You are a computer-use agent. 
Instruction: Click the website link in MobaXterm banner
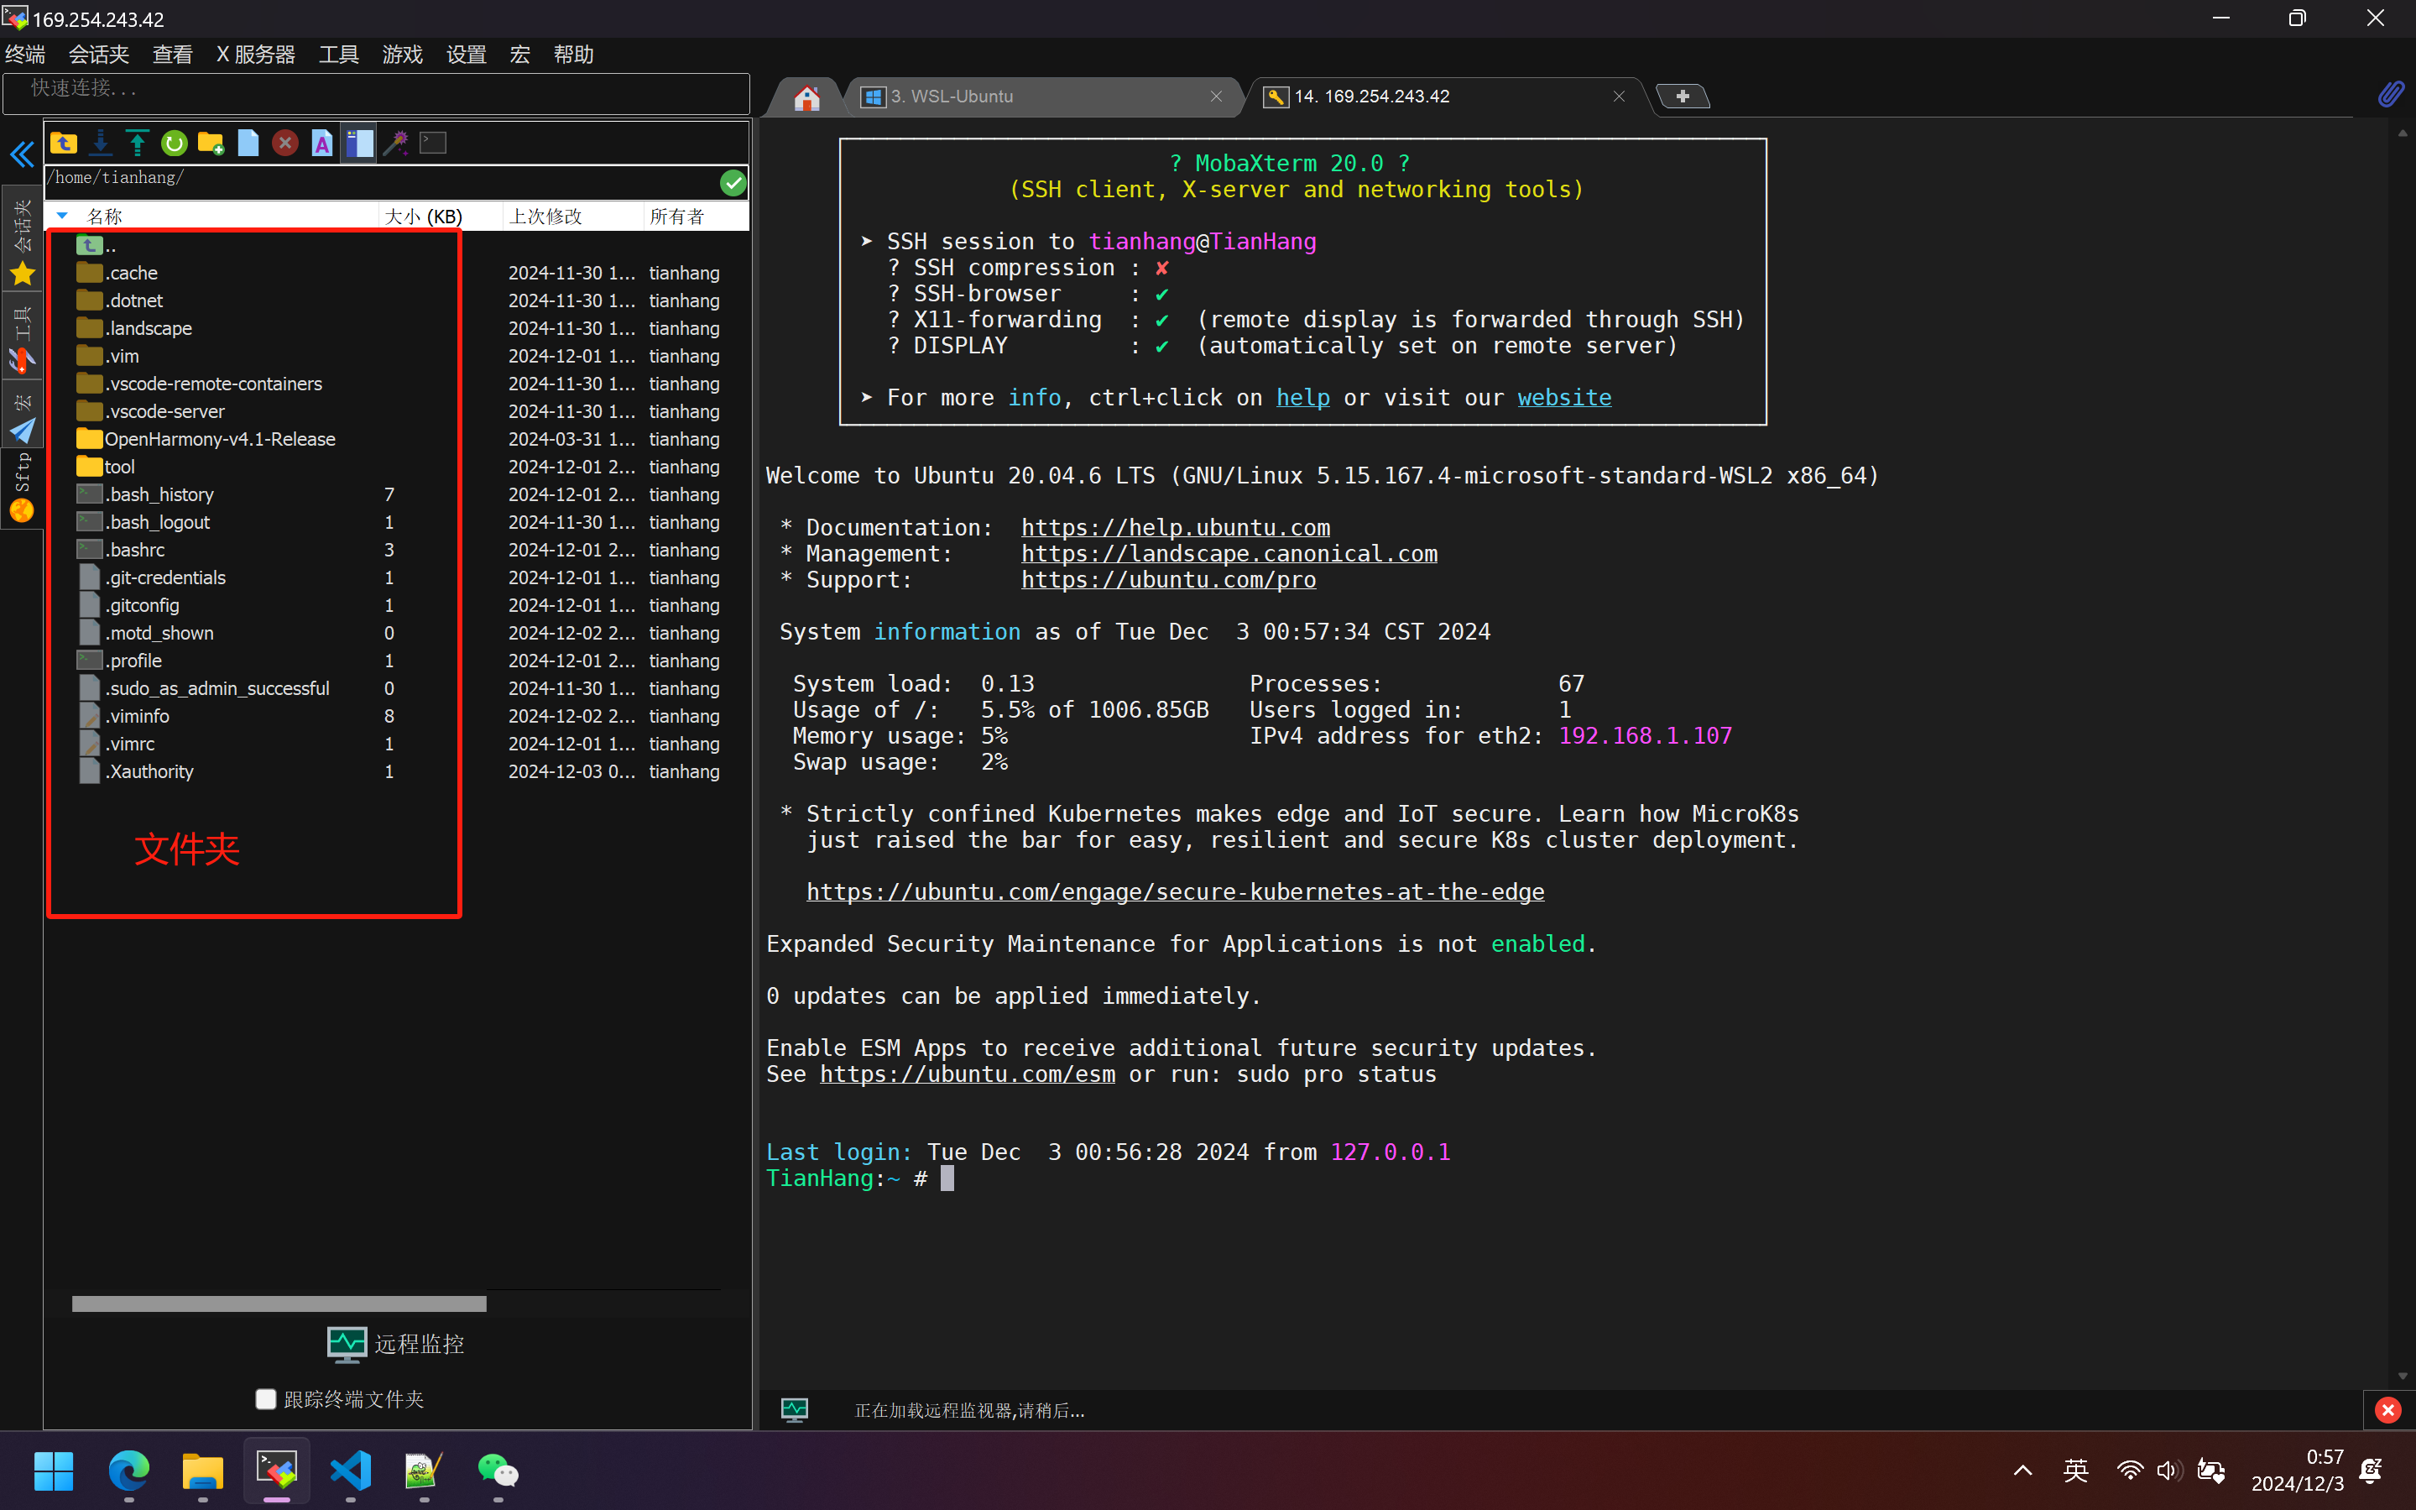[x=1563, y=398]
